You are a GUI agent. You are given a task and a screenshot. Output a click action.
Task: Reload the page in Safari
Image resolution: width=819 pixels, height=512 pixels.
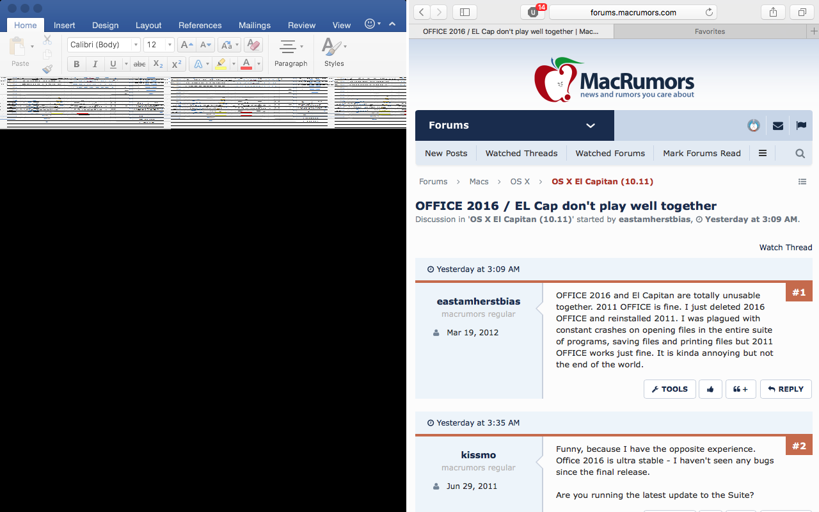[x=709, y=12]
